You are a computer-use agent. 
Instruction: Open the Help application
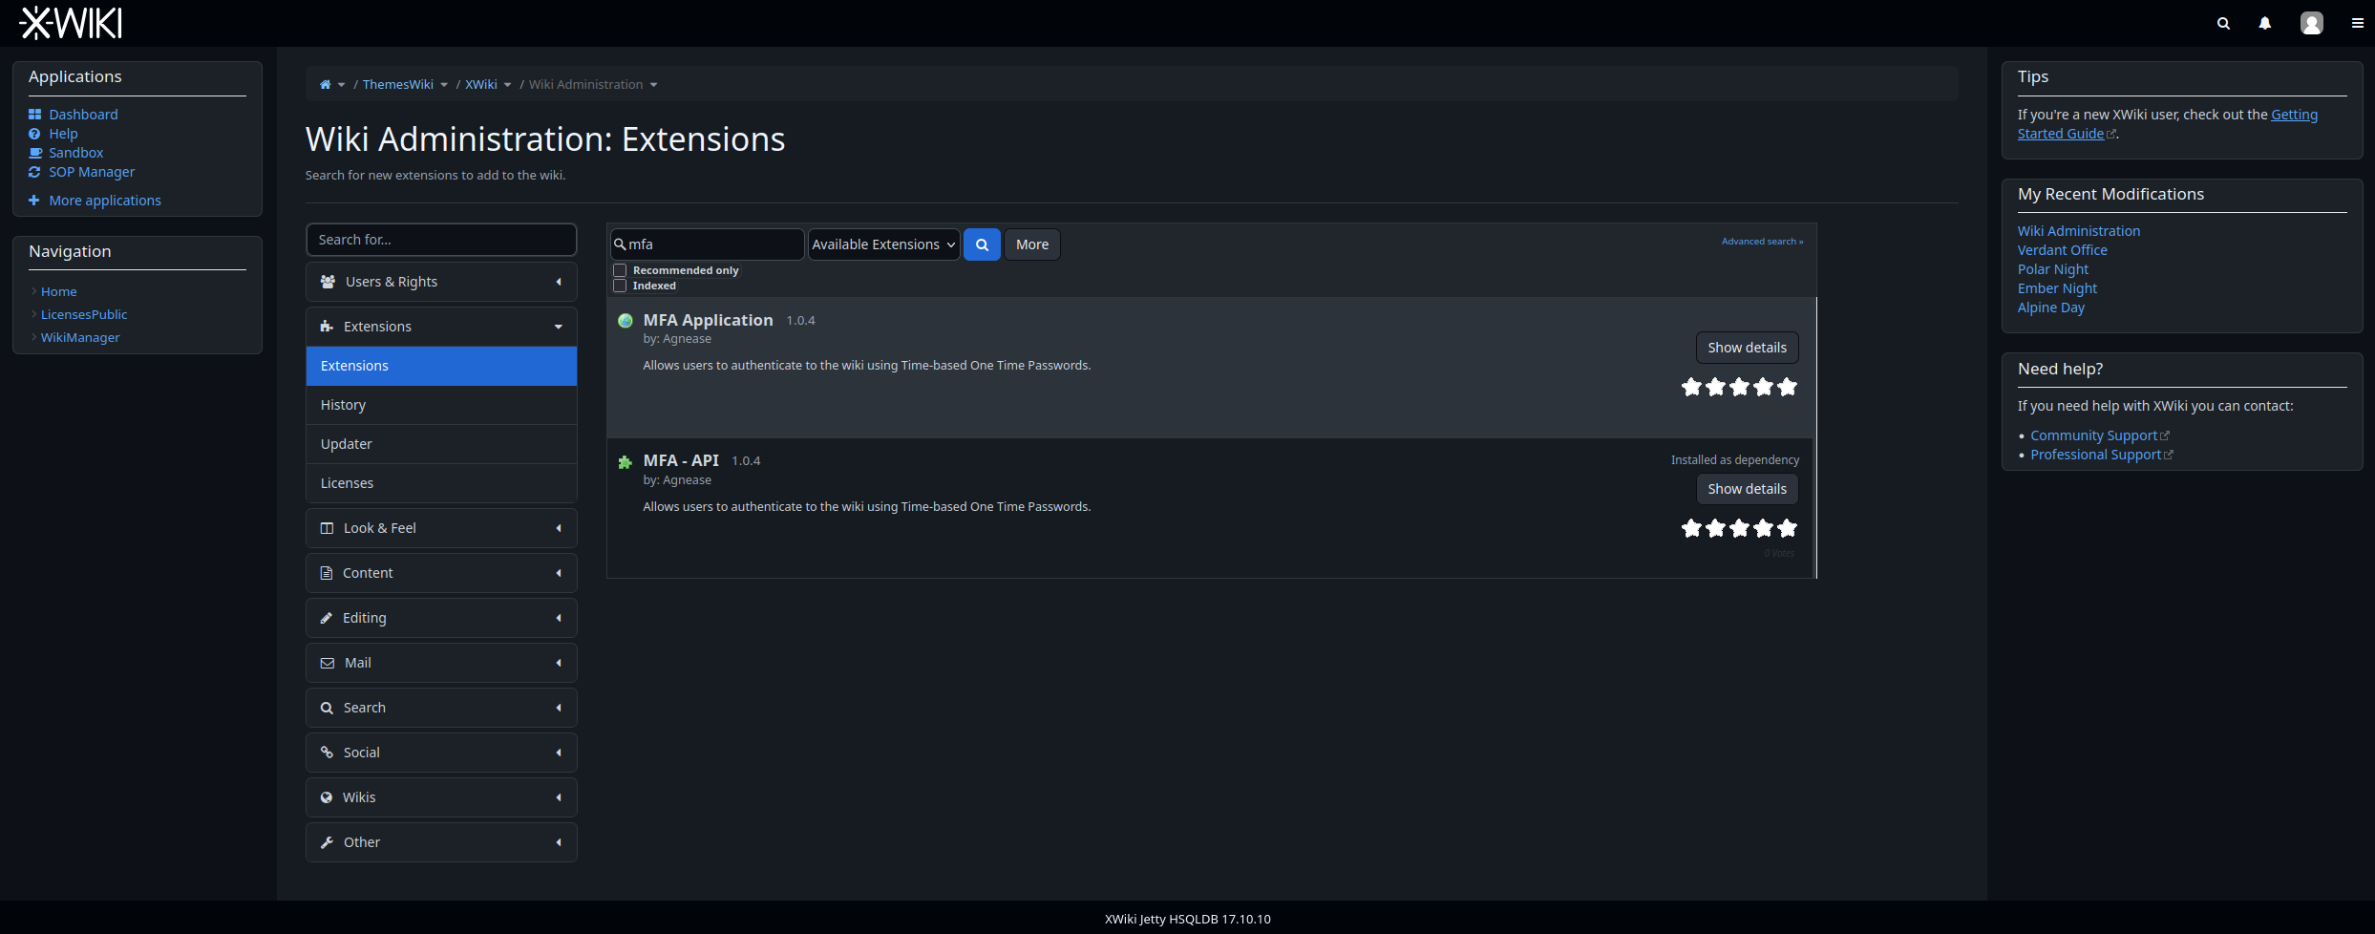coord(63,134)
